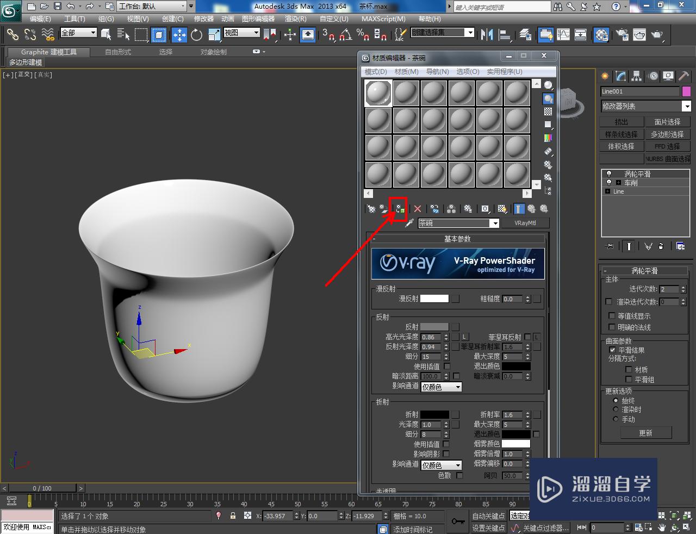Select Always update option radio button

(x=616, y=400)
